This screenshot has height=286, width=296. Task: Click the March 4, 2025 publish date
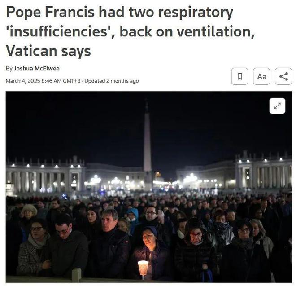pyautogui.click(x=23, y=81)
